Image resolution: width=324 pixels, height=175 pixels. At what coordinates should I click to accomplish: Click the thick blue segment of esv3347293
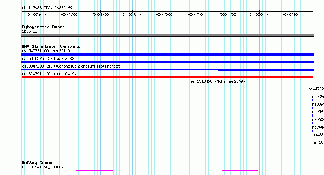[266, 70]
